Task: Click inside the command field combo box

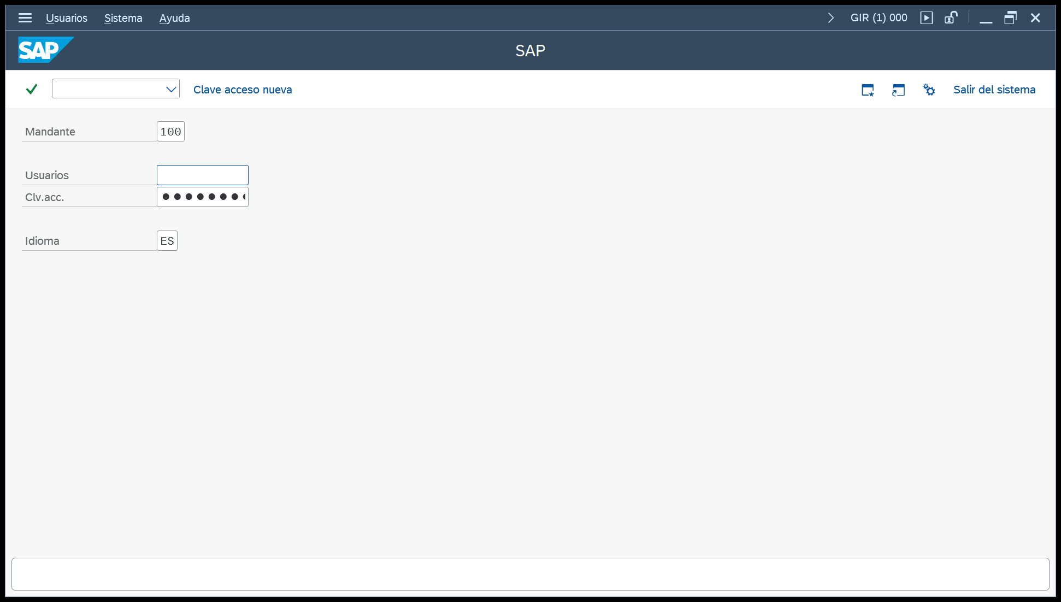Action: pyautogui.click(x=108, y=88)
